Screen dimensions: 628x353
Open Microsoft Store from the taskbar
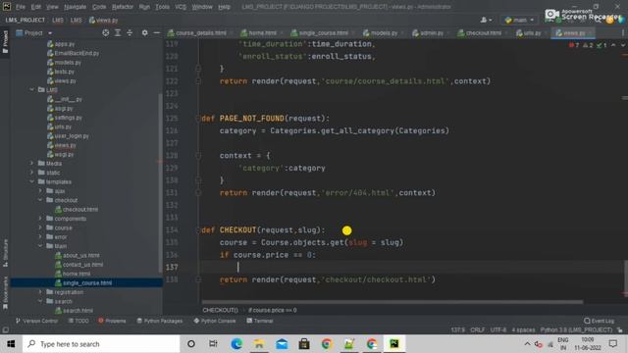coord(304,344)
